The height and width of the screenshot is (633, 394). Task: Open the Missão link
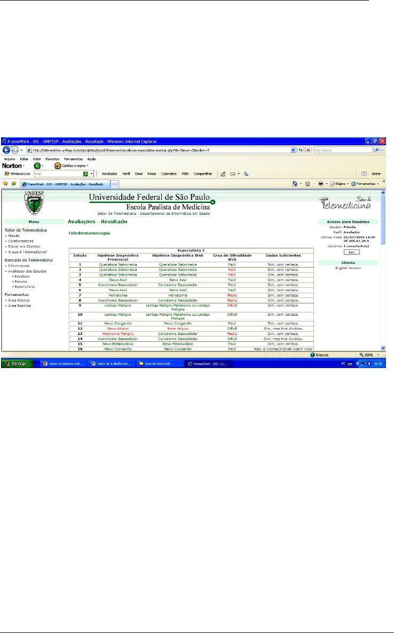coord(14,236)
